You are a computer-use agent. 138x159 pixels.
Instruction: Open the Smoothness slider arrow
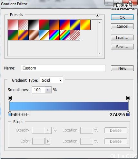point(48,90)
